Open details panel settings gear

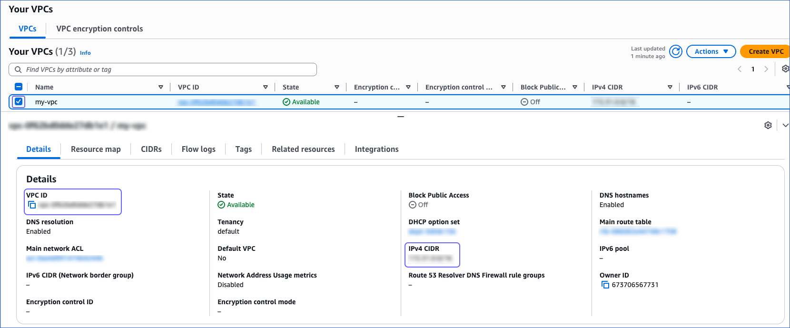(768, 125)
